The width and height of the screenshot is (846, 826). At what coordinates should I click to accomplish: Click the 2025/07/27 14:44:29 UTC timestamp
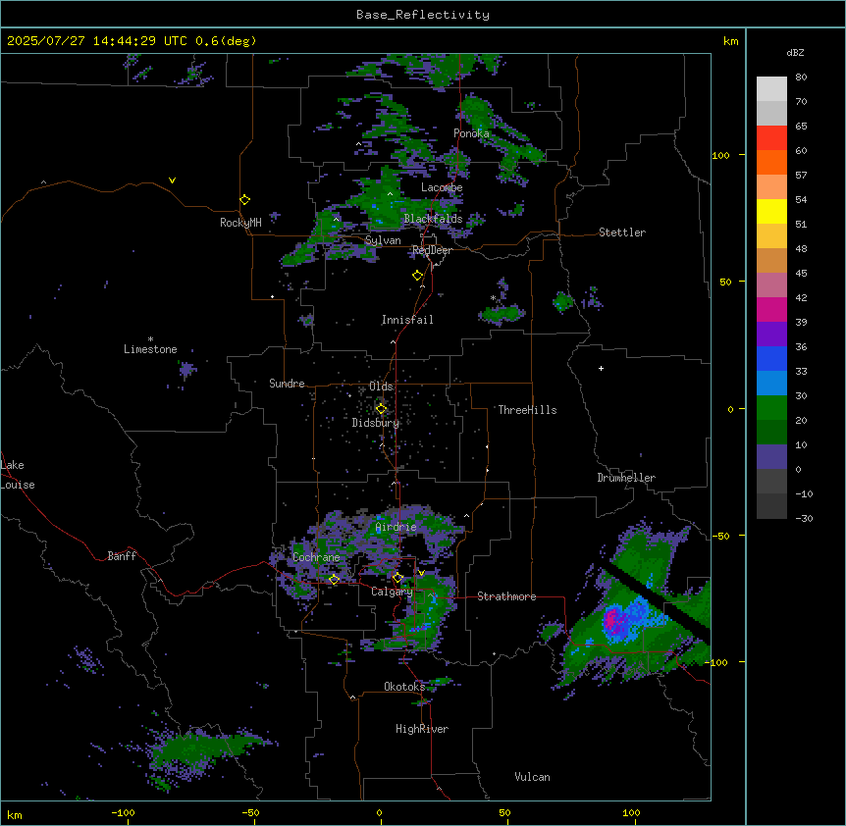click(x=97, y=41)
